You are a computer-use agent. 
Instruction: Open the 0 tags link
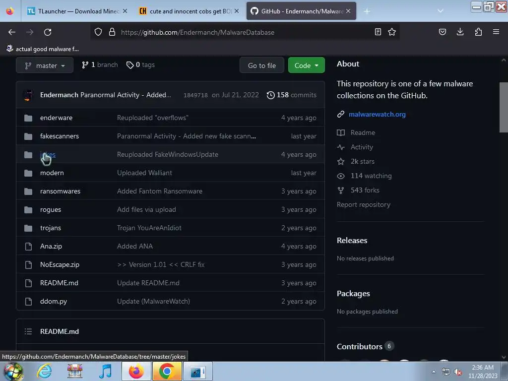[x=140, y=65]
